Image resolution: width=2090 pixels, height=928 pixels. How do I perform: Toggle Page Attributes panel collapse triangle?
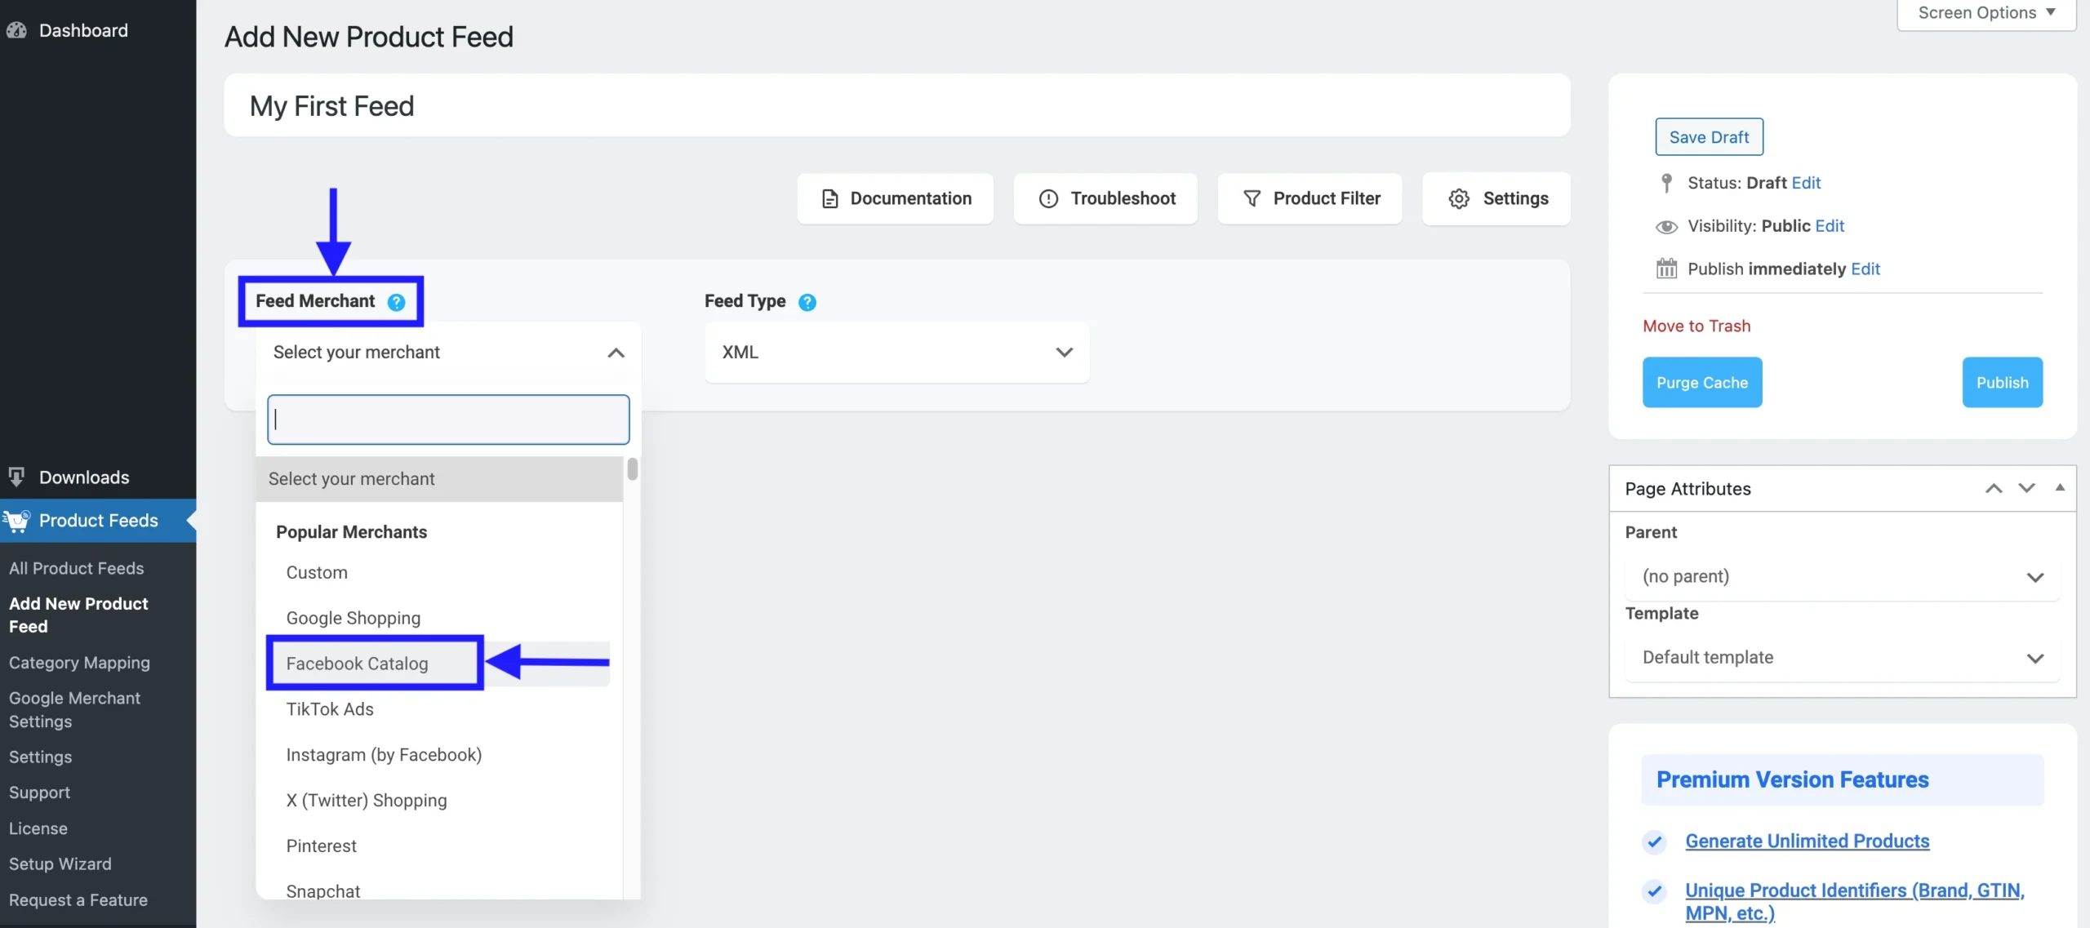(2060, 487)
